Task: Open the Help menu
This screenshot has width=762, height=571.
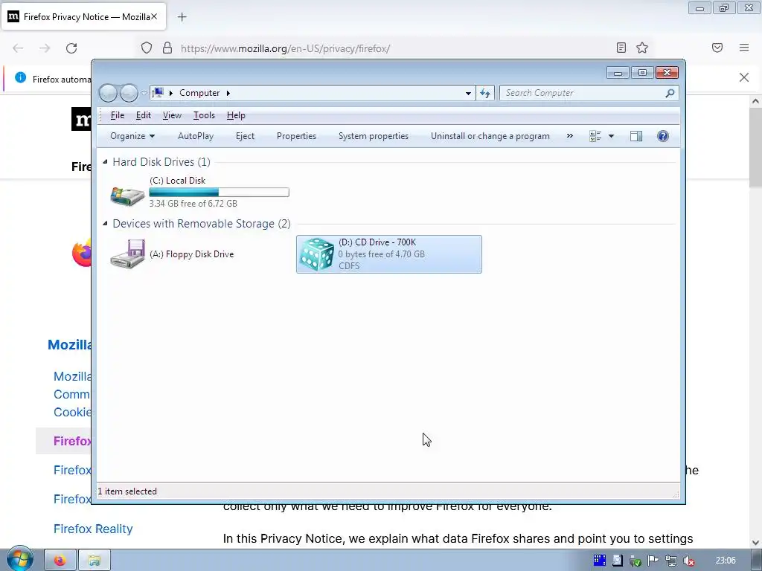Action: (x=236, y=115)
